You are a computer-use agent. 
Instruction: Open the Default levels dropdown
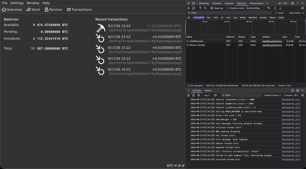pyautogui.click(x=272, y=95)
